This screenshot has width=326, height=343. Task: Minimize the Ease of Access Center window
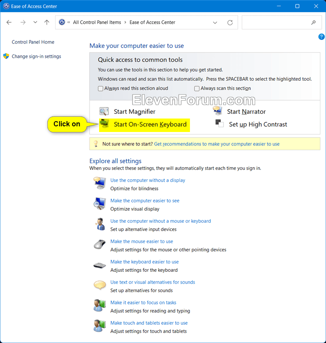coord(279,6)
